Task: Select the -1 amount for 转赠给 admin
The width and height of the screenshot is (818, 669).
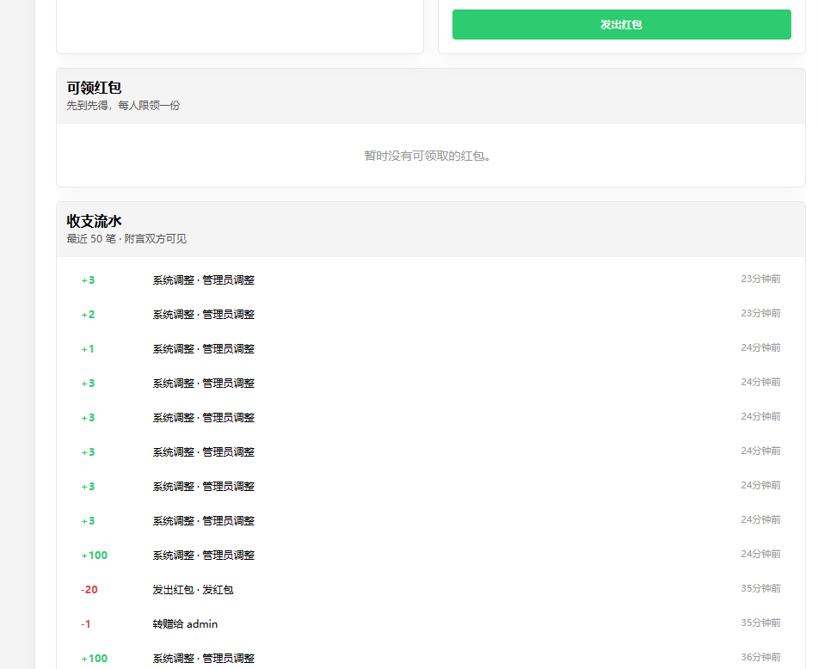Action: point(85,624)
